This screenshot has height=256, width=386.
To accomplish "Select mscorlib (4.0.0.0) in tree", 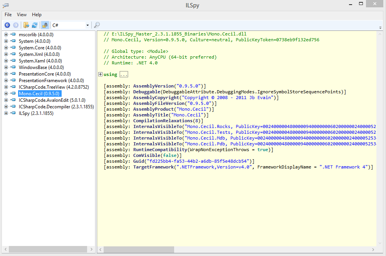I will pos(36,34).
